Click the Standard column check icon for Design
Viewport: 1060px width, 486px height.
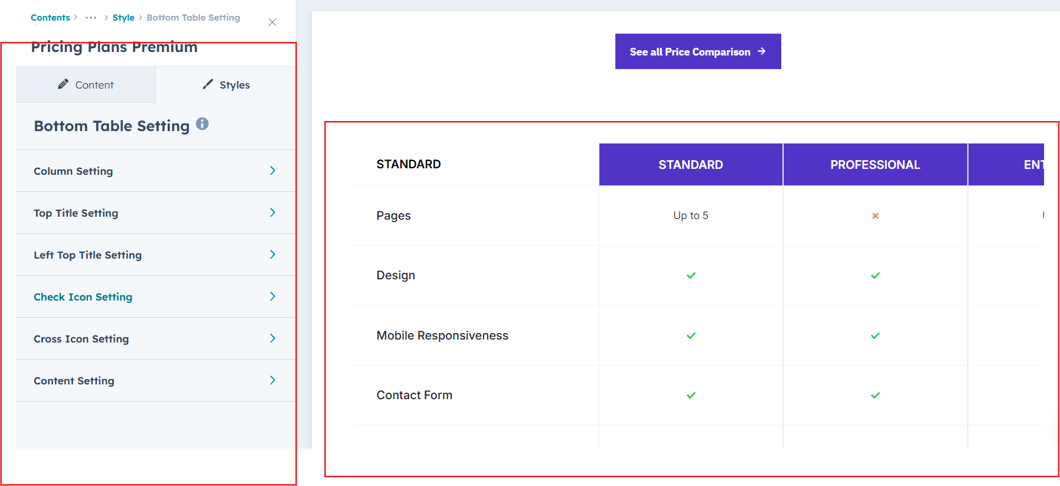[x=691, y=276]
